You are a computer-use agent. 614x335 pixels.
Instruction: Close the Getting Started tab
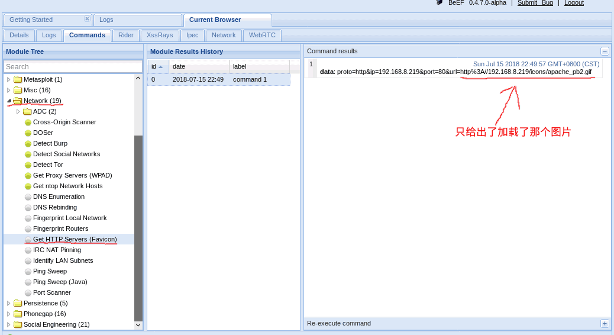point(87,18)
